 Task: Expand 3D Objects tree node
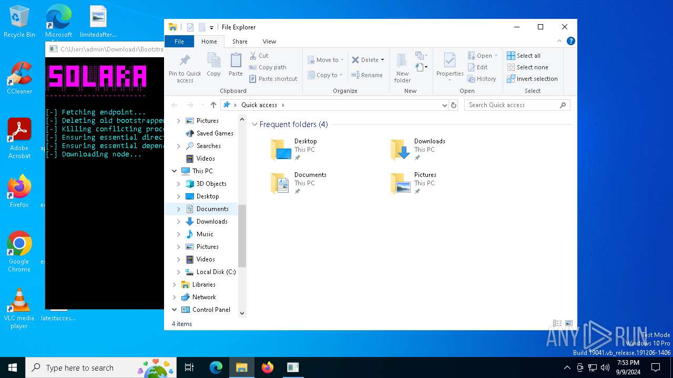point(179,184)
